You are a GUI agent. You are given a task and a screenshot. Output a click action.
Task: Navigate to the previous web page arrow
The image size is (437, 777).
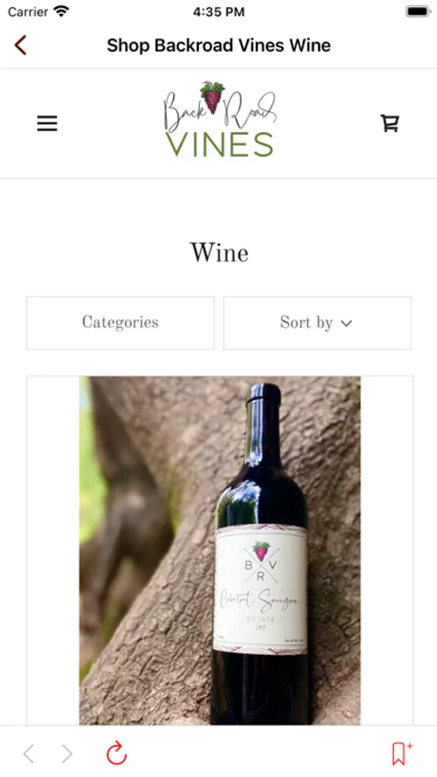(x=29, y=754)
